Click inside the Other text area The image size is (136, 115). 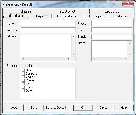(x=110, y=49)
